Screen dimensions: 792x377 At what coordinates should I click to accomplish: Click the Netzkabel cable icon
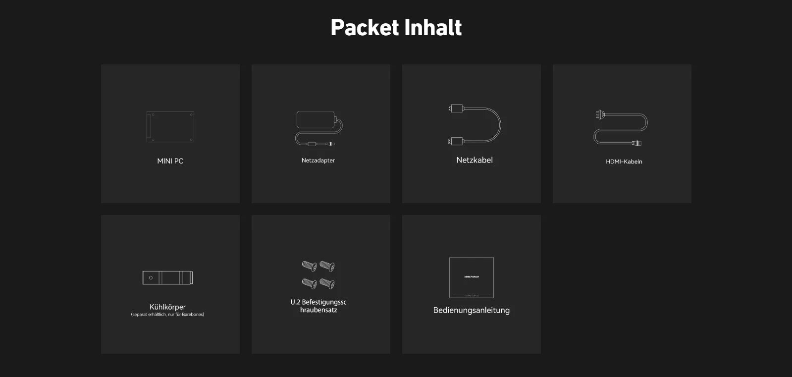click(475, 125)
